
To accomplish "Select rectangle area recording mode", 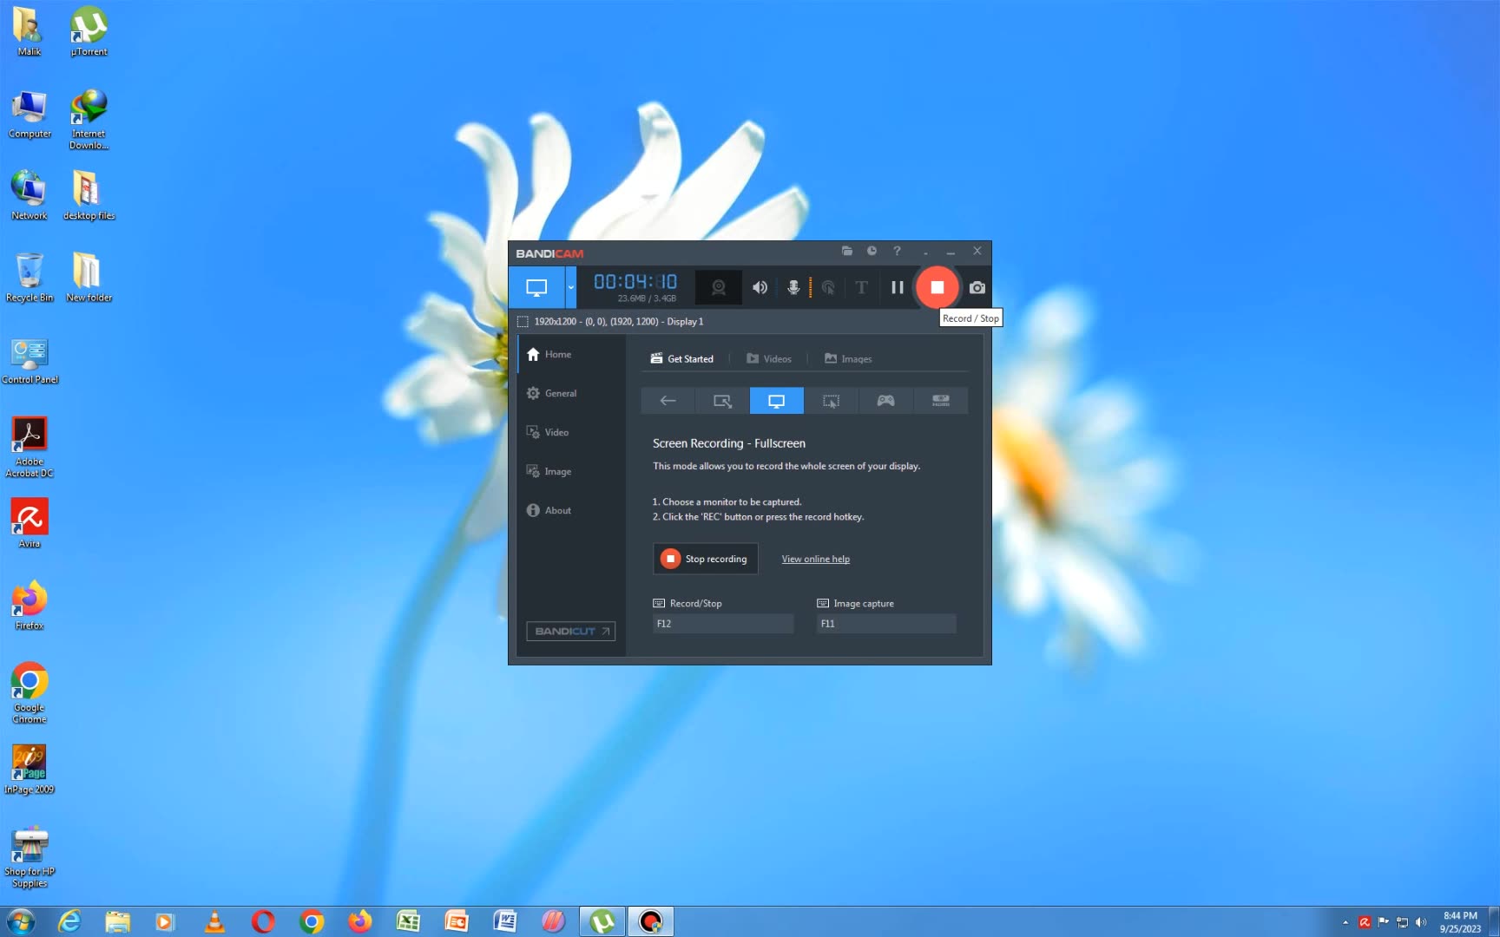I will pos(722,401).
